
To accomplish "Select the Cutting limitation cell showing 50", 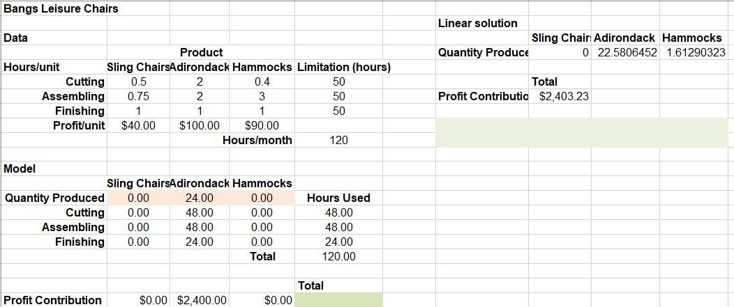I will [338, 81].
